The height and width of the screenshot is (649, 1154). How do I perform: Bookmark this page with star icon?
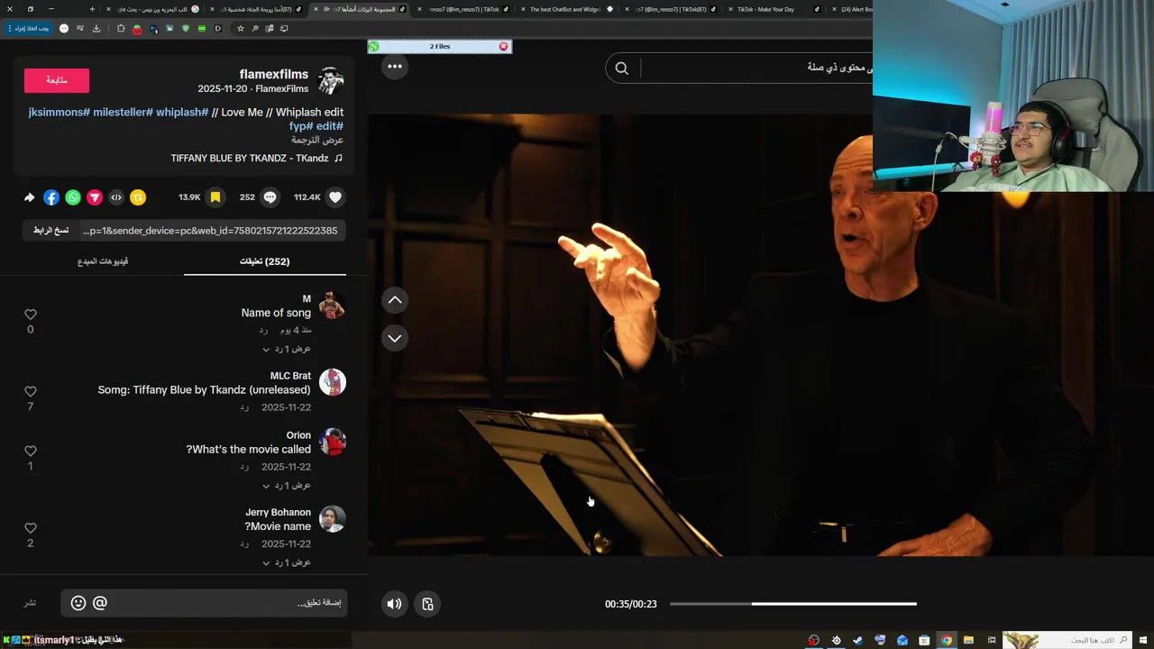(240, 28)
